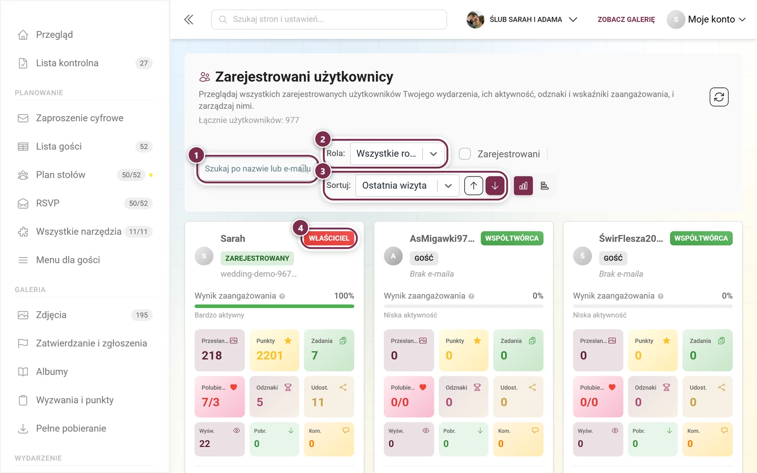This screenshot has height=473, width=757.
Task: Click Sarah's 100% engagement progress bar
Action: tap(274, 306)
